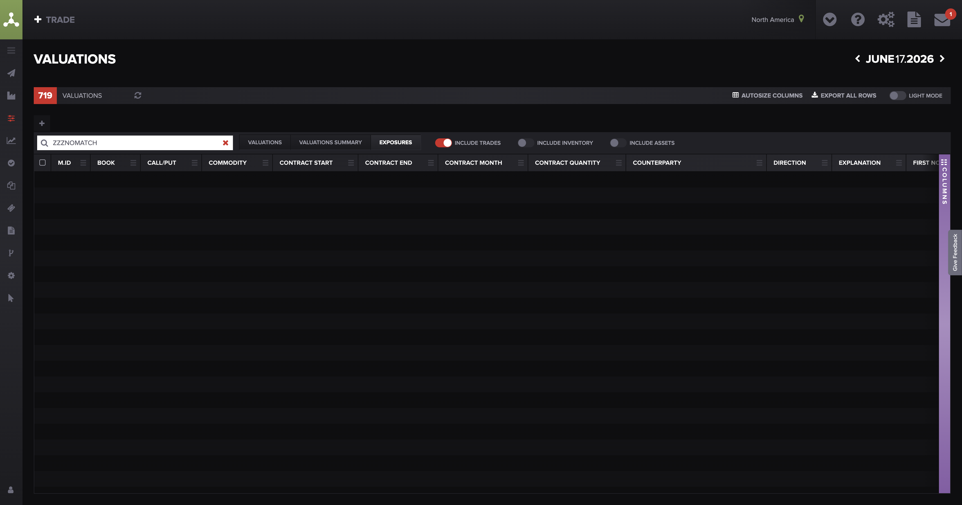Viewport: 962px width, 505px height.
Task: Go to previous date with left chevron
Action: tap(858, 58)
